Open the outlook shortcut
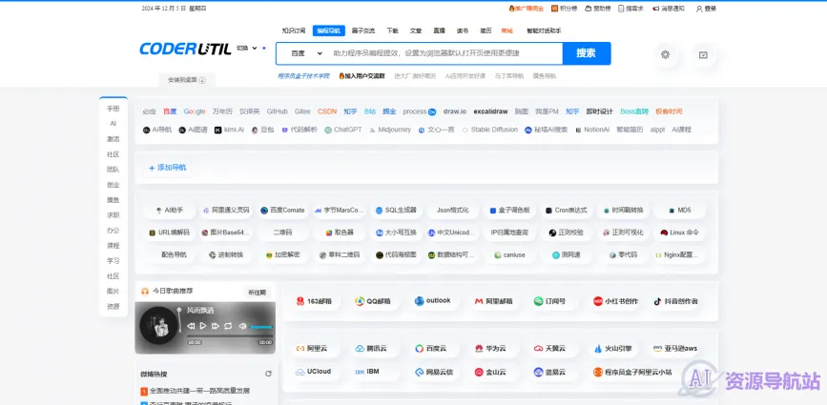The image size is (827, 405). (x=432, y=301)
